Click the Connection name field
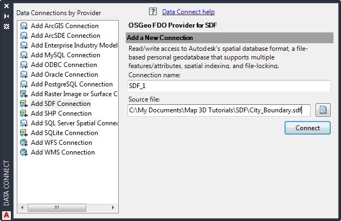 click(x=229, y=86)
